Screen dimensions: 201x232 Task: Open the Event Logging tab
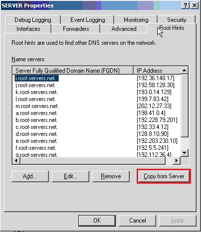88,20
